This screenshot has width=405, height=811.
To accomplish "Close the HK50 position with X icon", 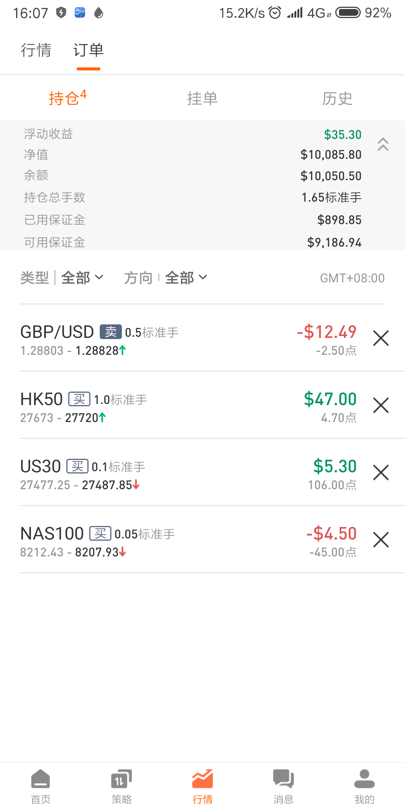I will point(381,405).
